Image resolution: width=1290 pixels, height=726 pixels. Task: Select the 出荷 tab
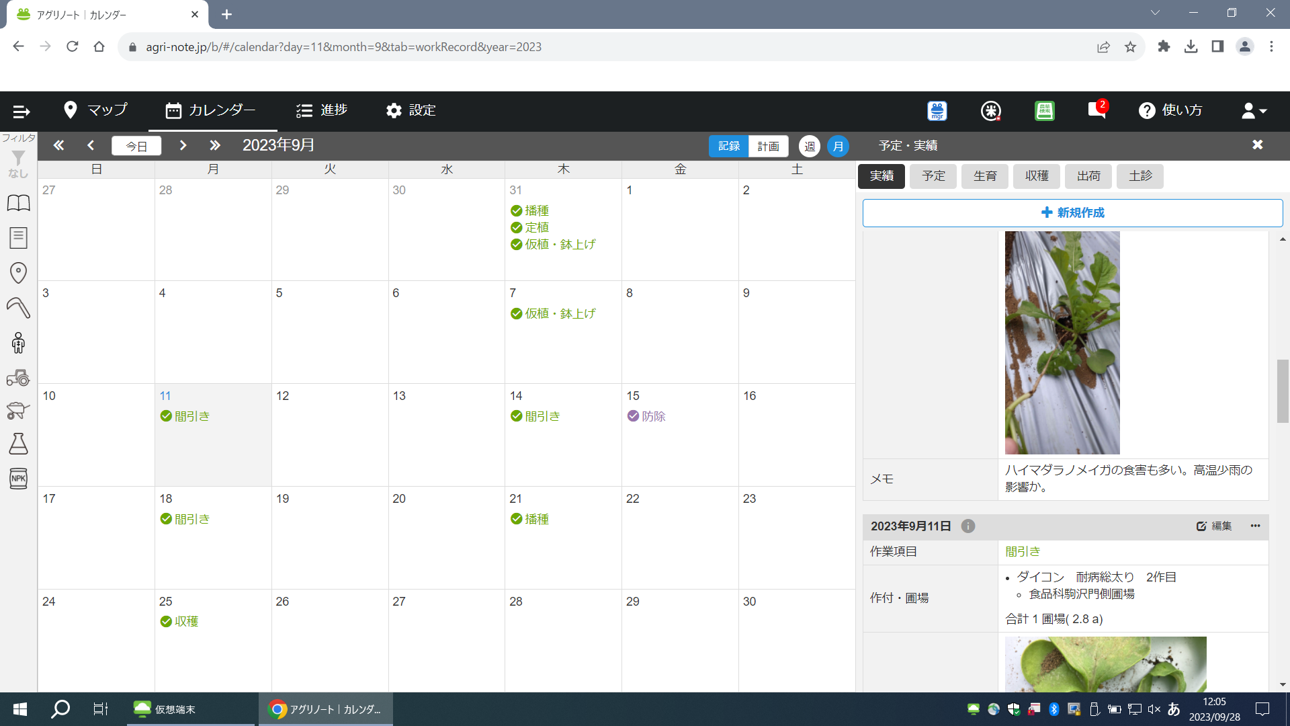point(1088,176)
